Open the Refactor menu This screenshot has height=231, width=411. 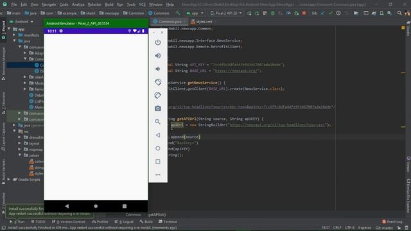click(94, 4)
